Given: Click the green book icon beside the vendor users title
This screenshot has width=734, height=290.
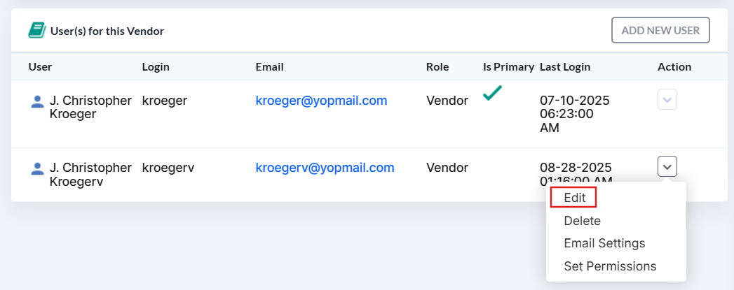Looking at the screenshot, I should coord(37,31).
